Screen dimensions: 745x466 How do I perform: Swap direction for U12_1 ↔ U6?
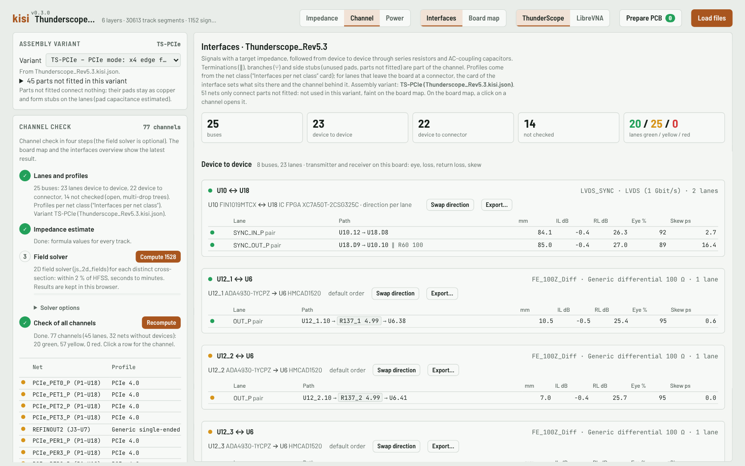point(395,294)
